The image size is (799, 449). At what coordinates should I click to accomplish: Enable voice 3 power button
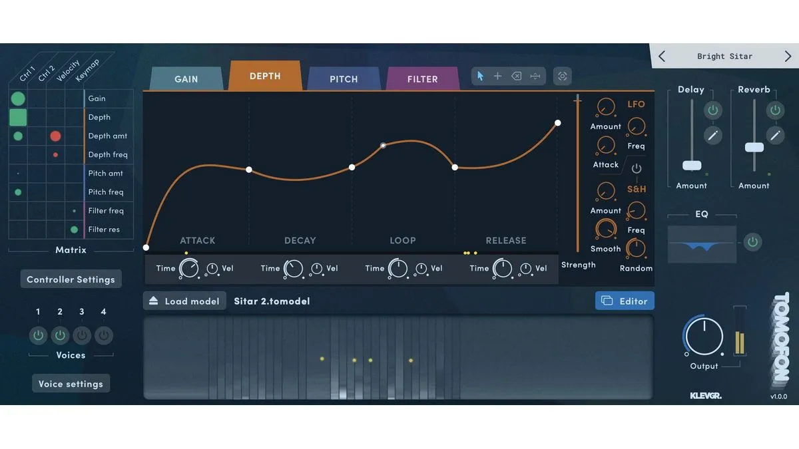pos(82,335)
